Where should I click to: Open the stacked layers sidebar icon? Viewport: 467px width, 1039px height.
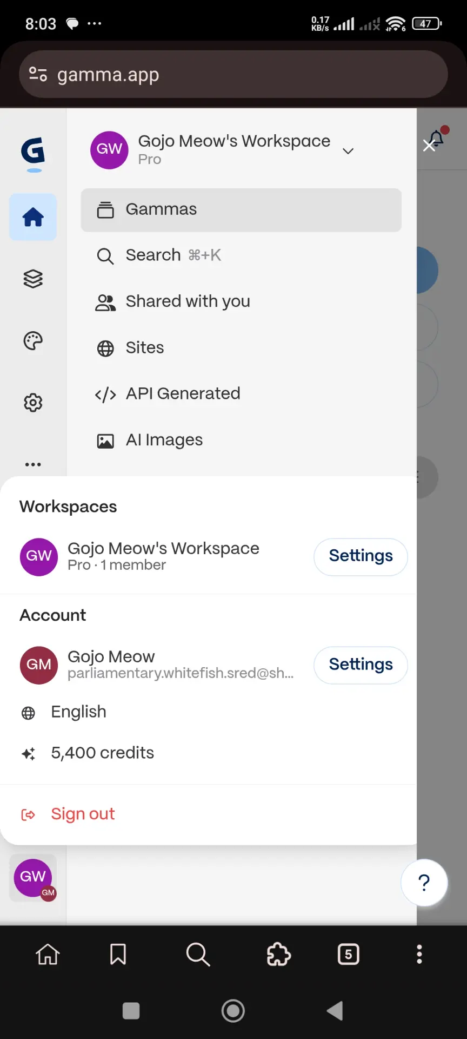point(33,279)
